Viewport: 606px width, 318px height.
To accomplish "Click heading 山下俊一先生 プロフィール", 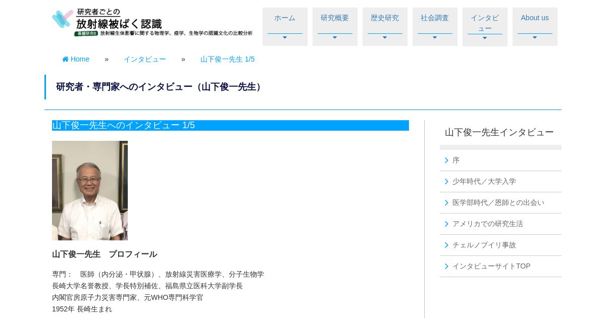I will (105, 254).
